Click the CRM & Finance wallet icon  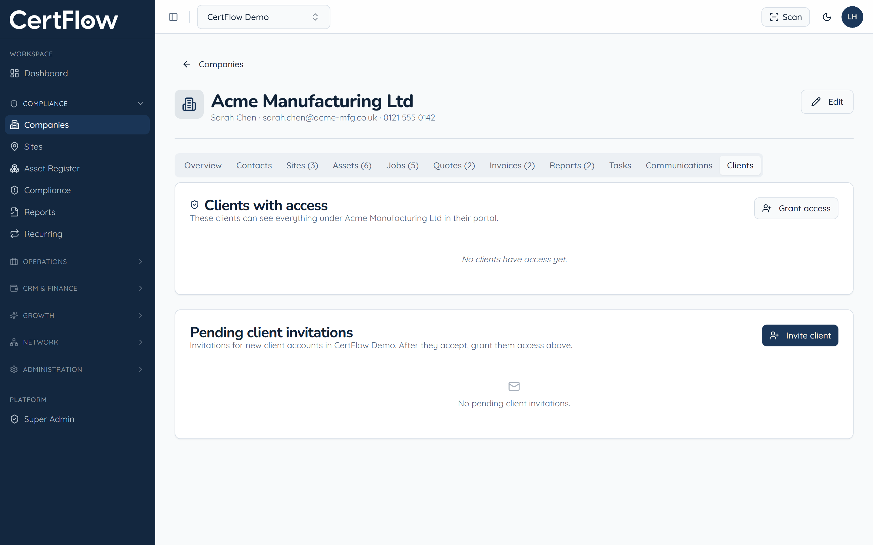point(14,288)
